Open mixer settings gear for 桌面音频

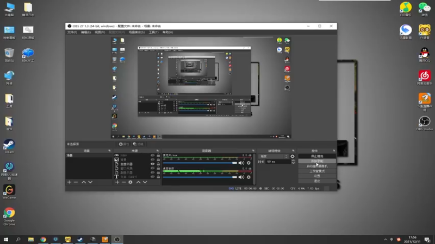tap(248, 177)
